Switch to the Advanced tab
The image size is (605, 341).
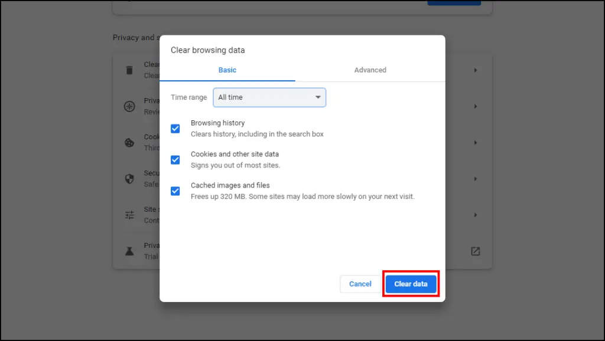click(370, 70)
